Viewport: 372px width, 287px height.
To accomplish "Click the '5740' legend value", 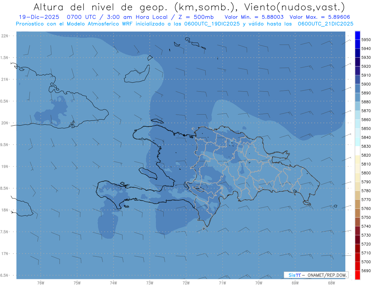I will pyautogui.click(x=366, y=226).
